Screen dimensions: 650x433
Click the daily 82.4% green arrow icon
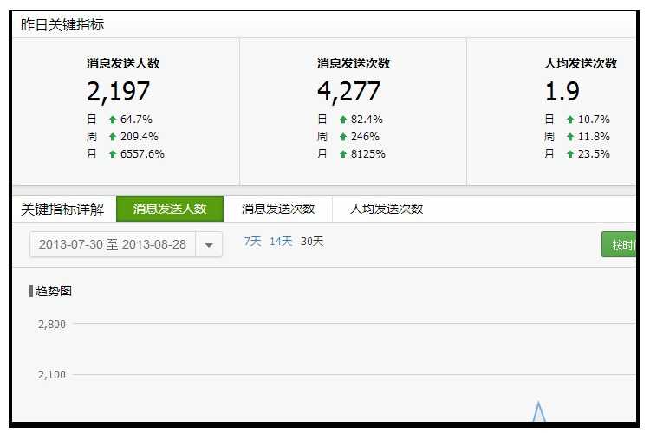343,120
